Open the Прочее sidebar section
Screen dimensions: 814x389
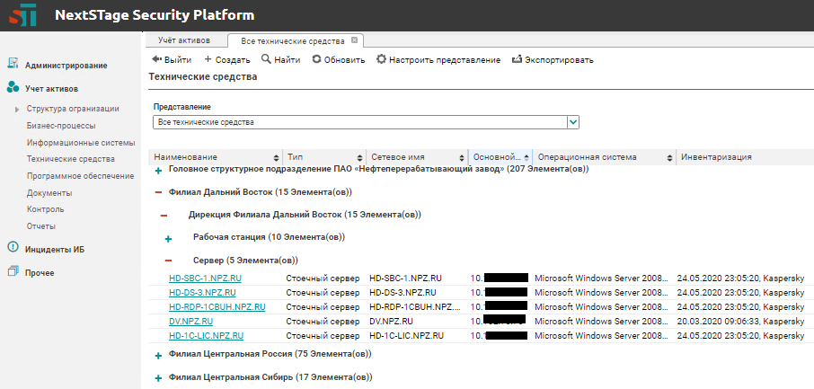[x=40, y=272]
